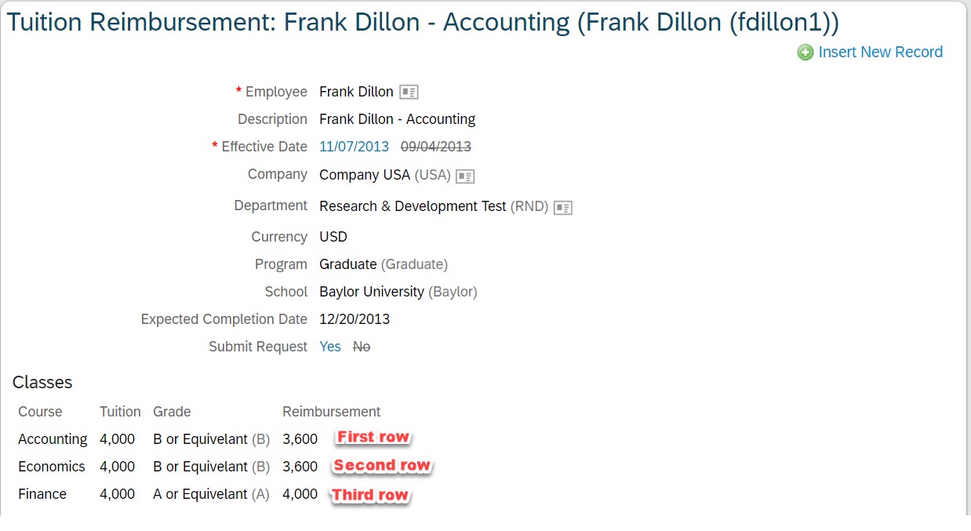The width and height of the screenshot is (971, 531).
Task: Click the struck-through 09/04/2013 date
Action: pyautogui.click(x=436, y=147)
